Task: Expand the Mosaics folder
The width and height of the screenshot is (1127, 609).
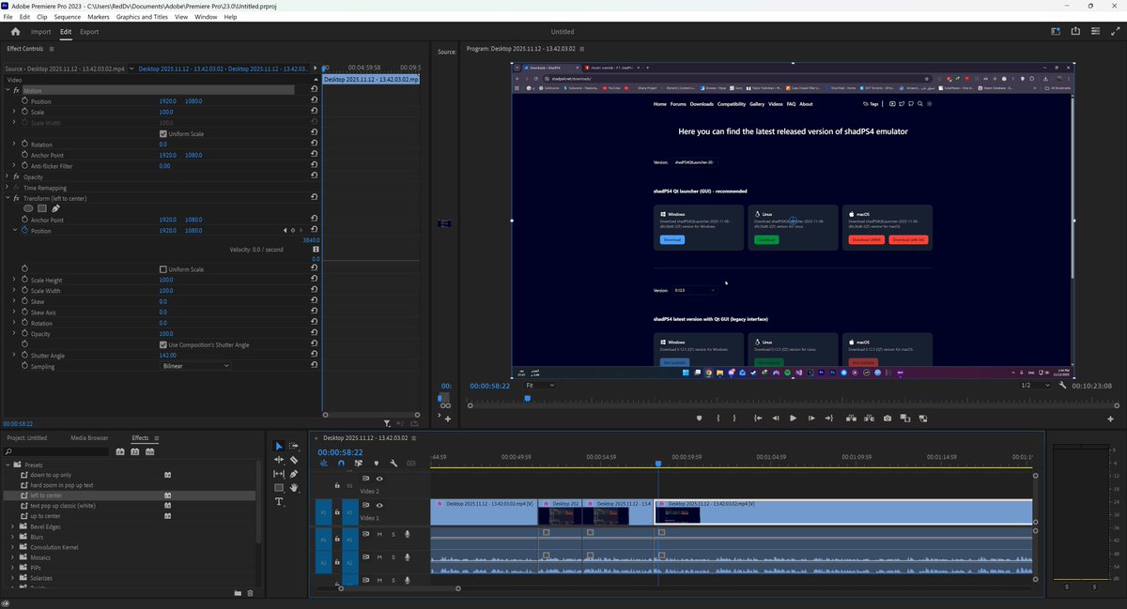Action: (12, 557)
